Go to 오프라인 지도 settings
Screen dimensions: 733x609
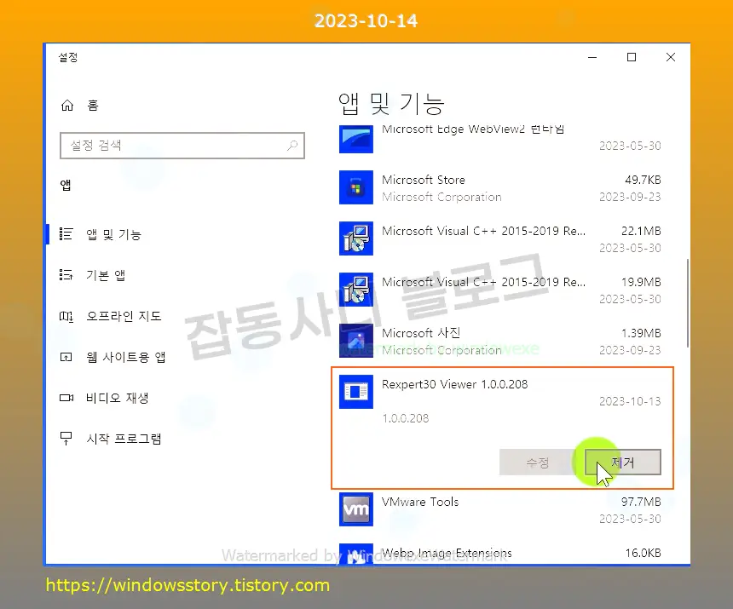(x=124, y=316)
